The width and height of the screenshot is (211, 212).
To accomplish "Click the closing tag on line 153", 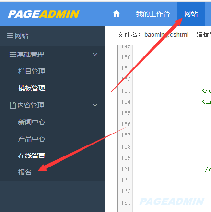I will tap(207, 91).
